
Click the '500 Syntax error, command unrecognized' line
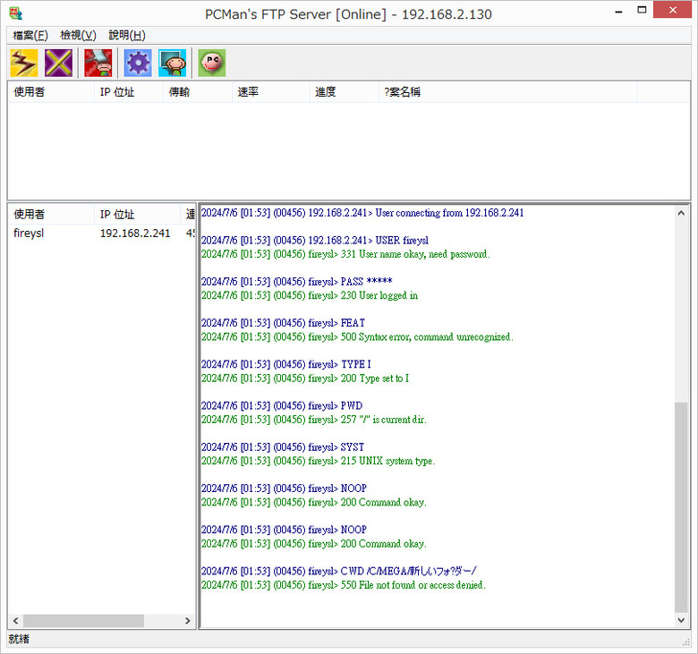click(x=357, y=337)
